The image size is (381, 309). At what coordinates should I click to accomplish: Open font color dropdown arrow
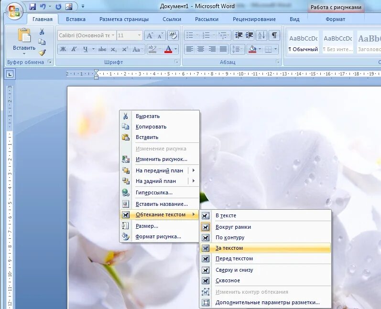click(x=175, y=49)
